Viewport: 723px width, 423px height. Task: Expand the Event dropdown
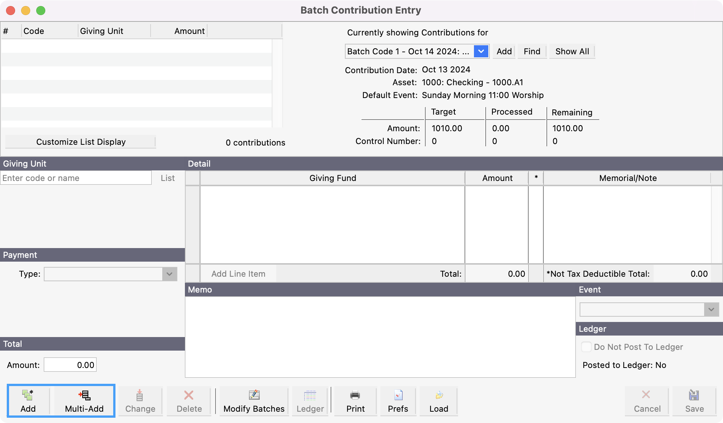coord(711,309)
